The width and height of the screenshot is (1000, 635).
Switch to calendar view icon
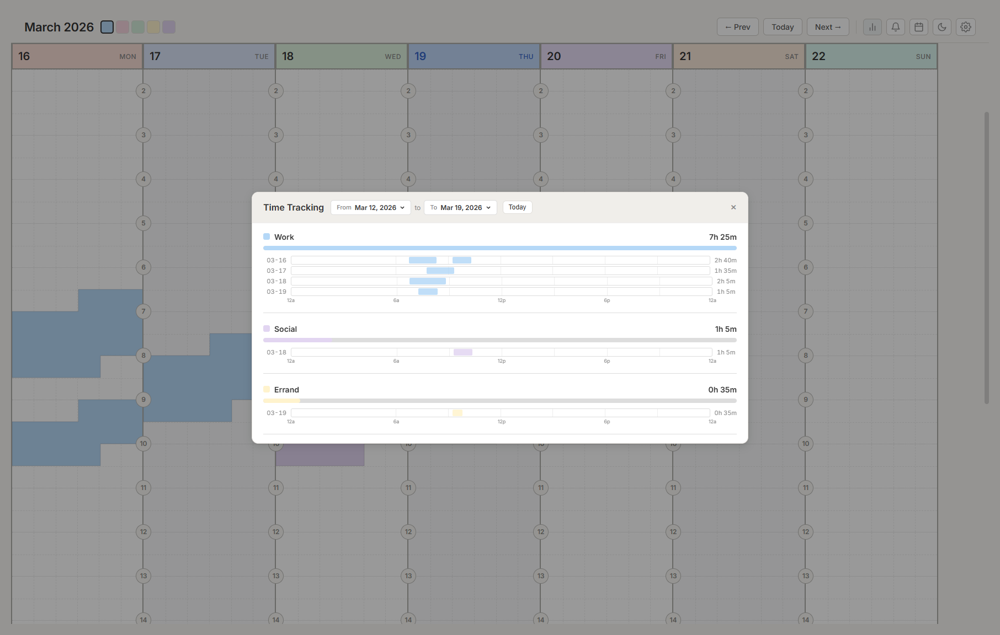coord(918,26)
